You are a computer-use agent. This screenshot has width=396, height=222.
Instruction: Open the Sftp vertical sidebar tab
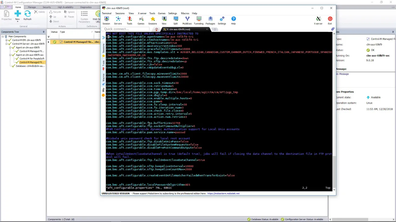[x=103, y=92]
